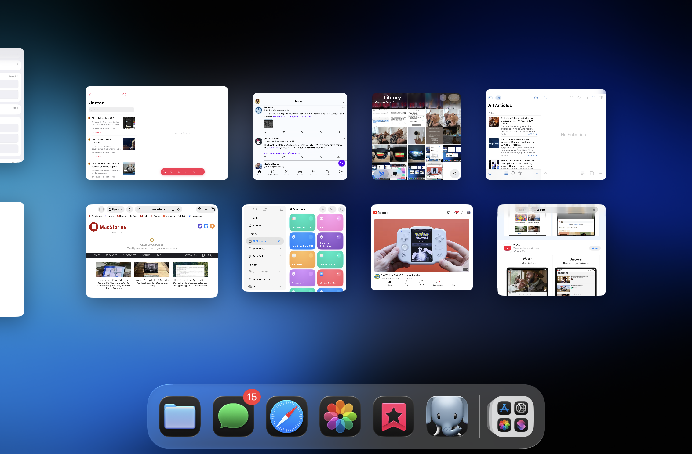692x454 pixels.
Task: Toggle the dark mode icon on MacStories nav
Action: (203, 255)
